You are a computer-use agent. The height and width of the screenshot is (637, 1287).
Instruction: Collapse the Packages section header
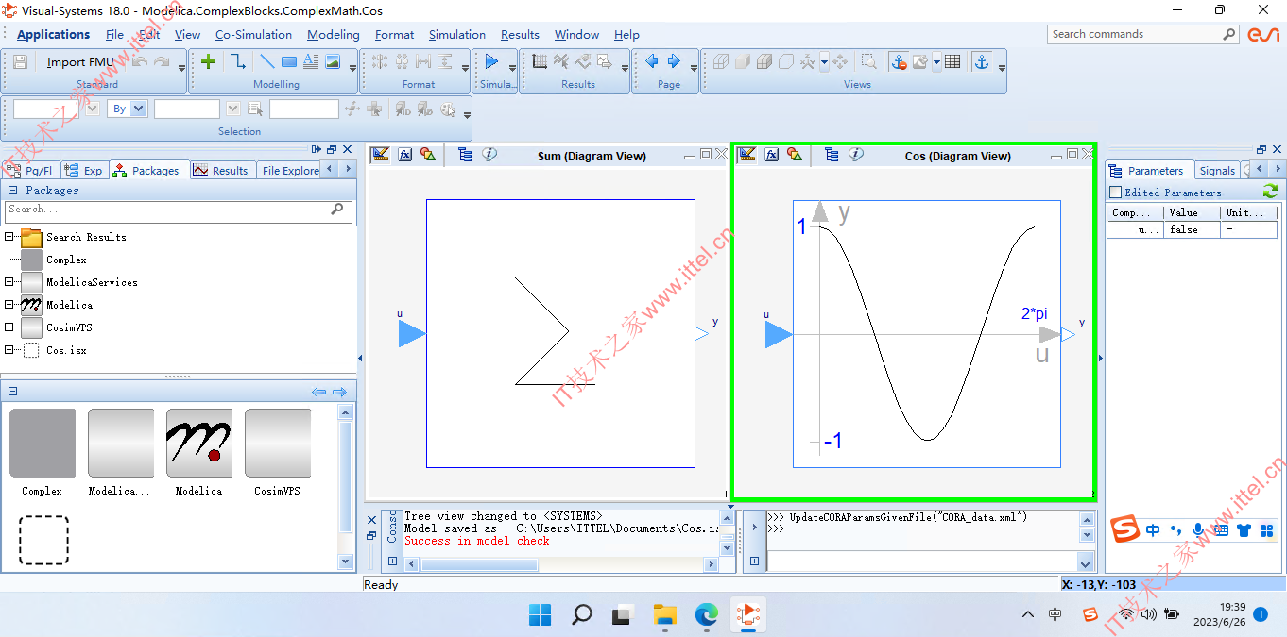pyautogui.click(x=13, y=190)
